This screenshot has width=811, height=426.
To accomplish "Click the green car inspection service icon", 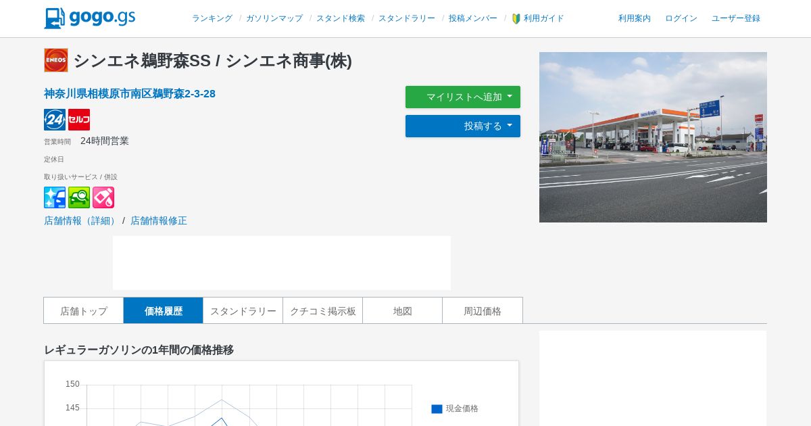I will tap(79, 197).
